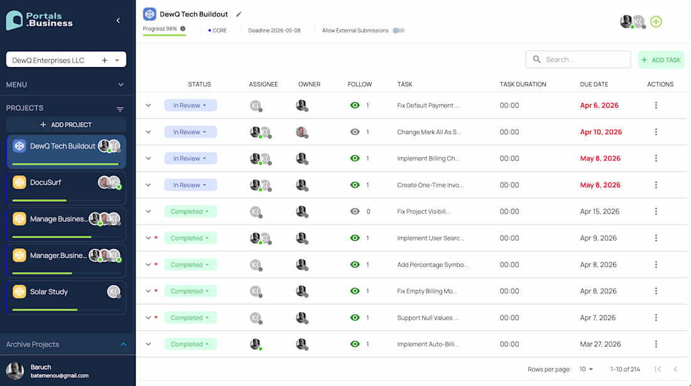This screenshot has height=386, width=691.
Task: Go to the first page of tasks
Action: (658, 369)
